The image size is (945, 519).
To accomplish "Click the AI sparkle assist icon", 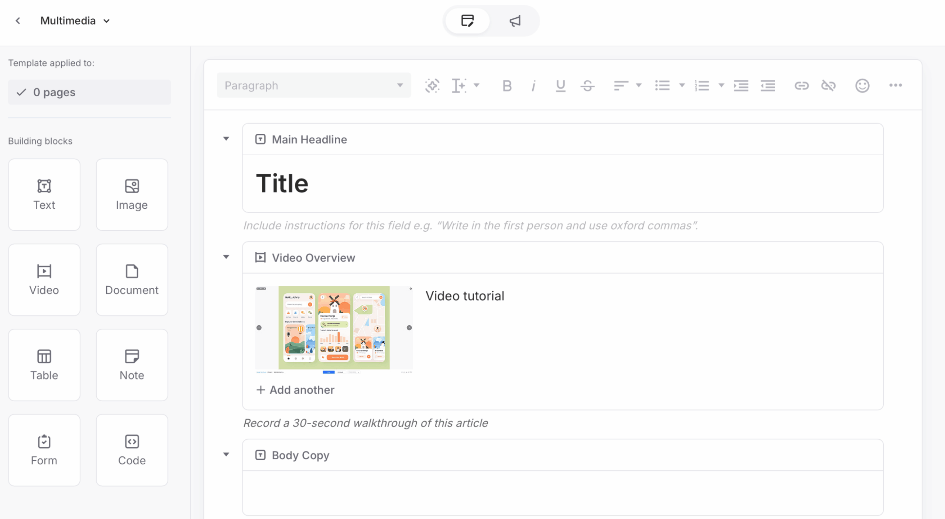I will coord(432,86).
